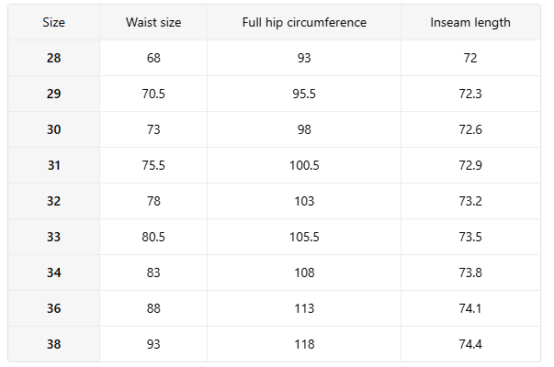Select the size 29 row label
Image resolution: width=554 pixels, height=367 pixels.
pos(53,94)
